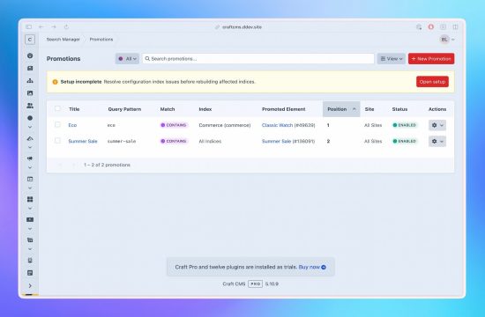Expand the actions chevron for Eco row
Image resolution: width=485 pixels, height=317 pixels.
coord(442,125)
